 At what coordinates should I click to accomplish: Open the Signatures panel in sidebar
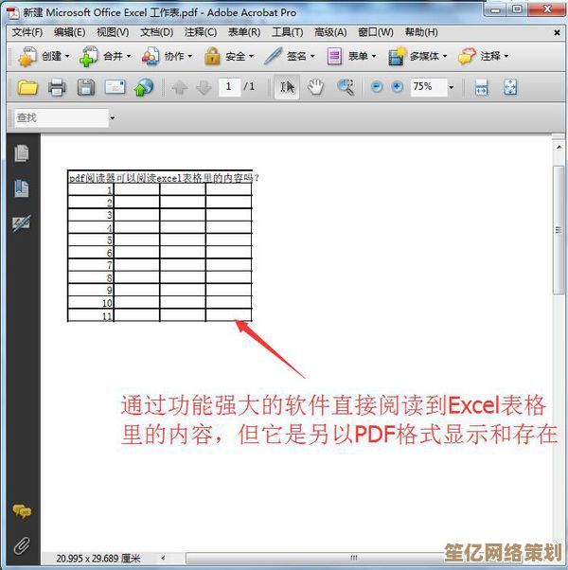pos(22,223)
